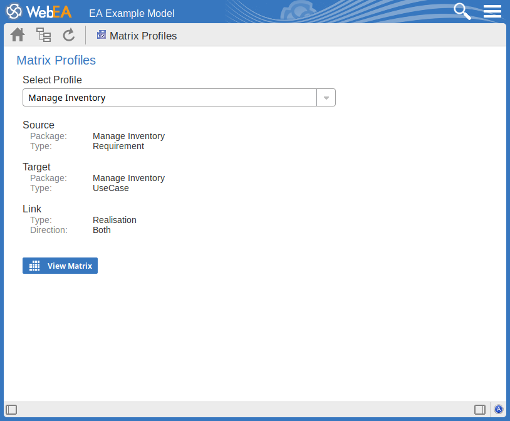510x421 pixels.
Task: Click the Matrix Profiles breadcrumb text
Action: tap(143, 36)
